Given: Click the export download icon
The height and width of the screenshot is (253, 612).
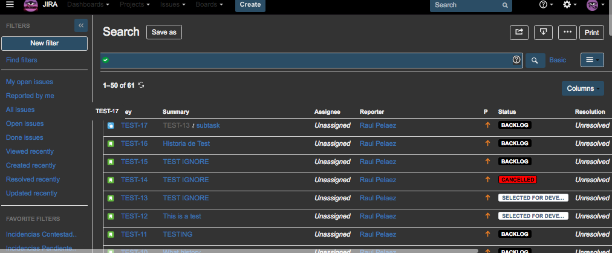Looking at the screenshot, I should (543, 33).
